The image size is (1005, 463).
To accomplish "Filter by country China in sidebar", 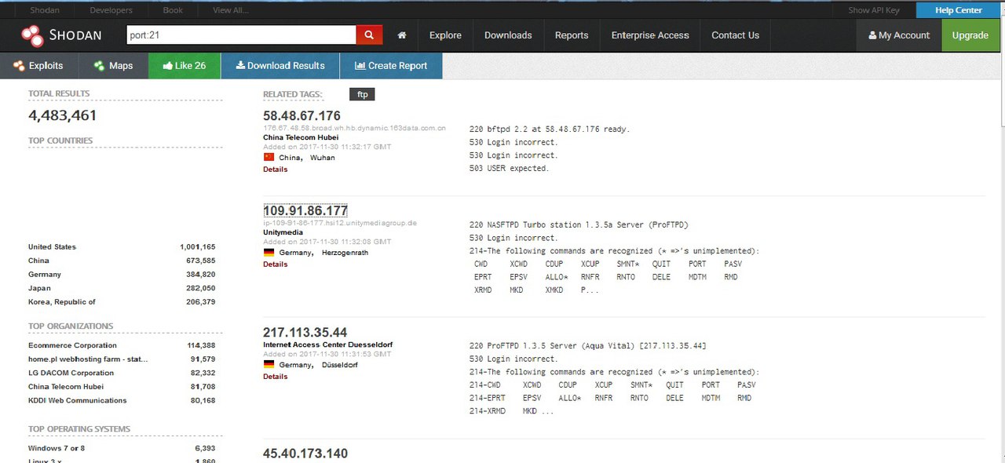I will click(38, 261).
